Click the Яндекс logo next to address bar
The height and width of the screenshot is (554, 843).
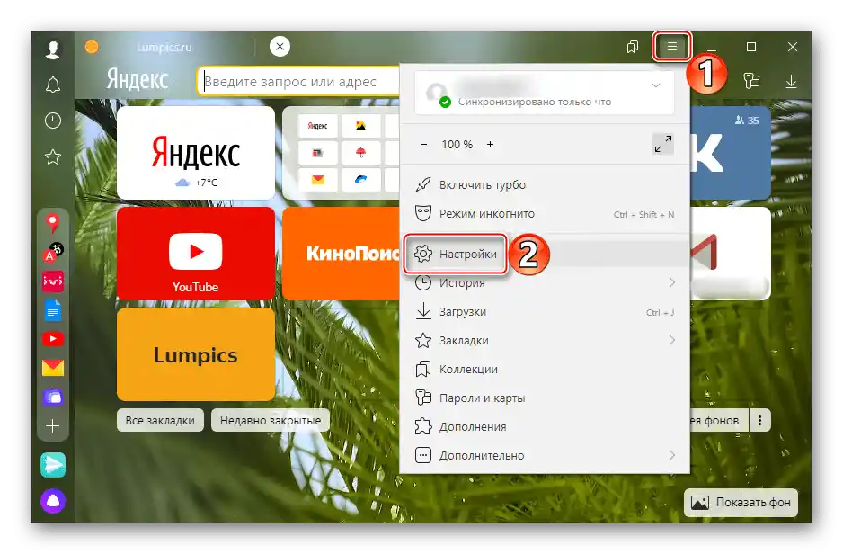point(138,80)
